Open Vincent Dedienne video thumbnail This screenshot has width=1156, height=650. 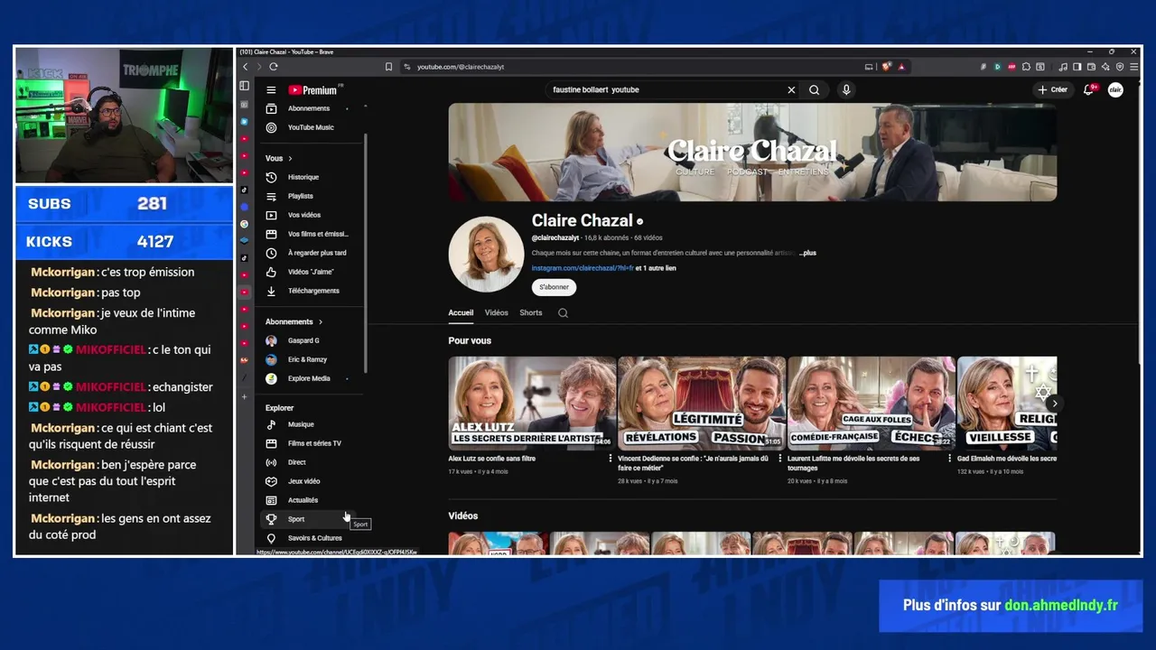coord(702,404)
